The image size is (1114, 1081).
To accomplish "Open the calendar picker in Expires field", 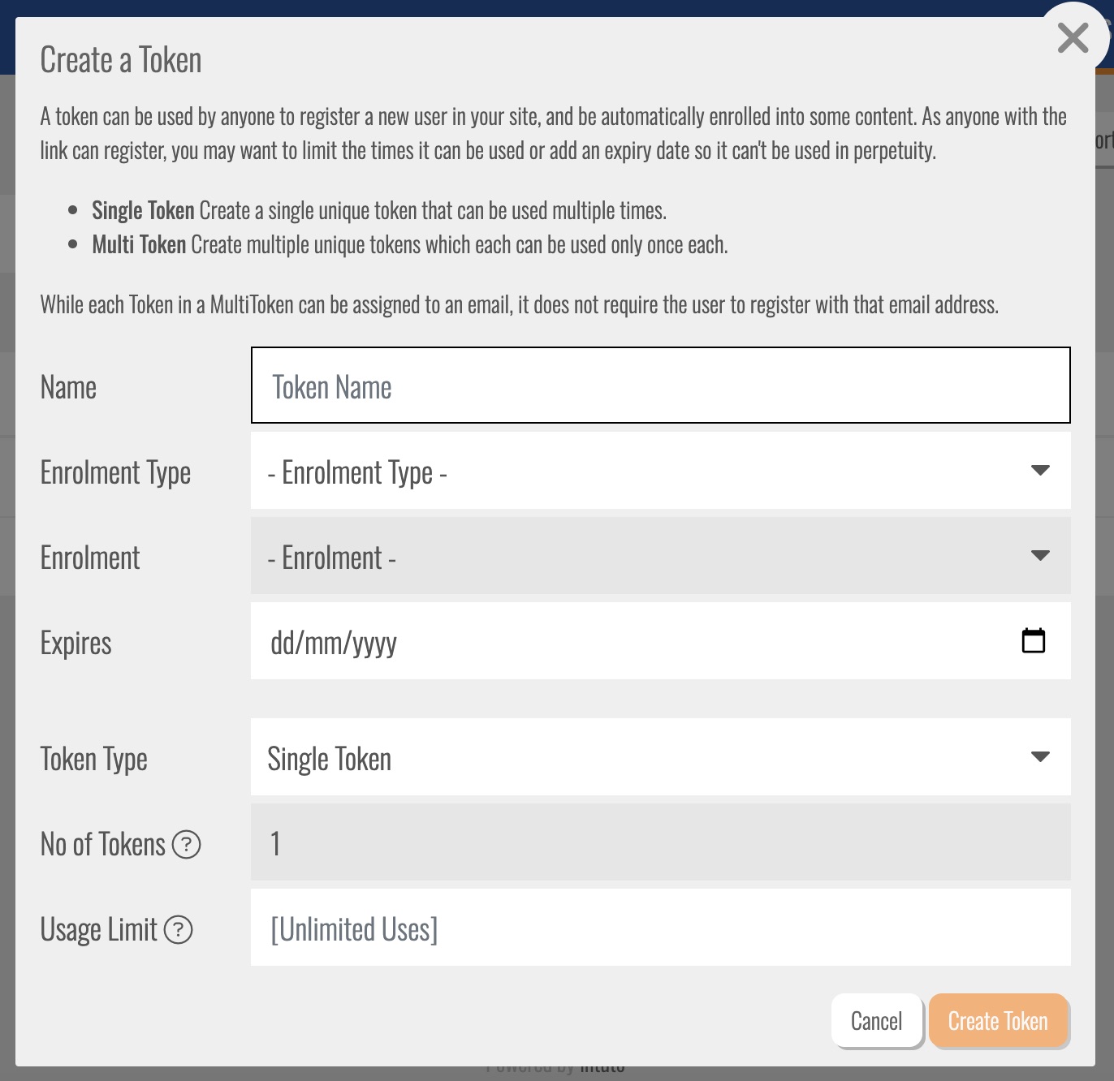I will (1033, 641).
